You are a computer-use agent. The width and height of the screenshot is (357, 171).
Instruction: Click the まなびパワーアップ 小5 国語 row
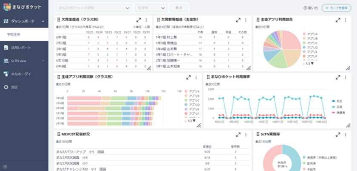[153, 151]
